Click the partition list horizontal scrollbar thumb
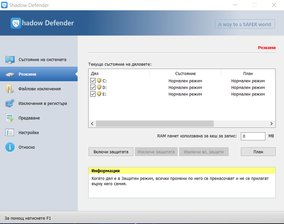Screen dimensions: 284x224 tap(155, 123)
